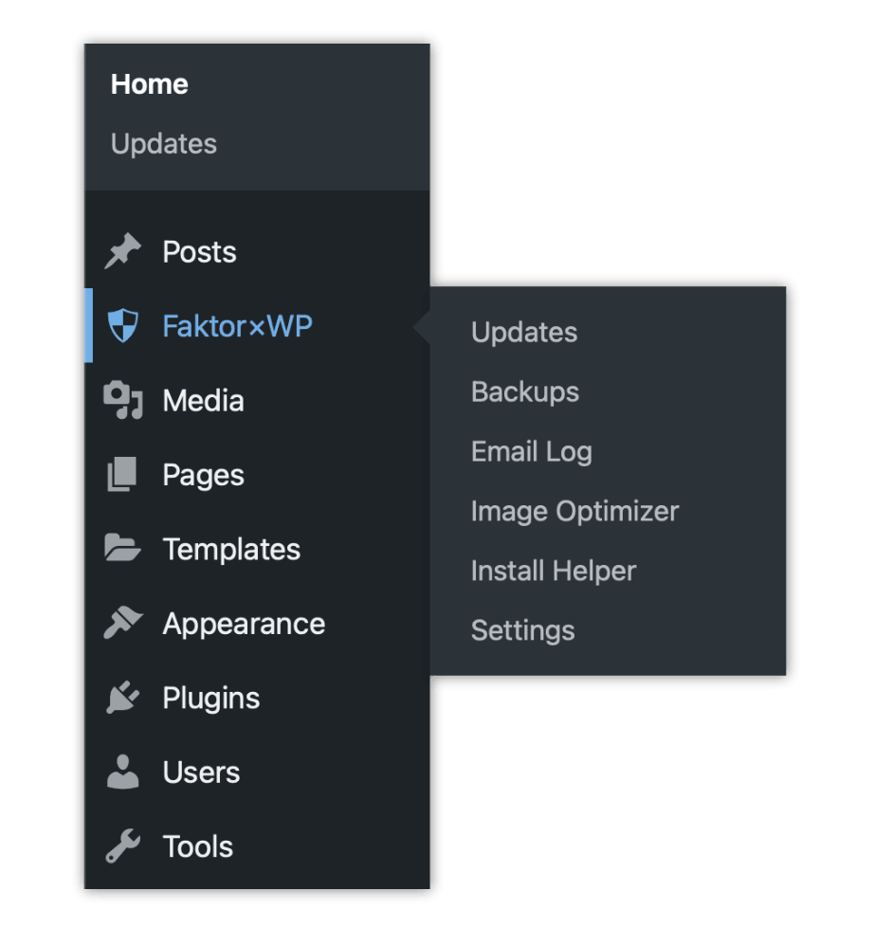Click Image Optimizer in the flyout
This screenshot has width=893, height=927.
tap(574, 511)
